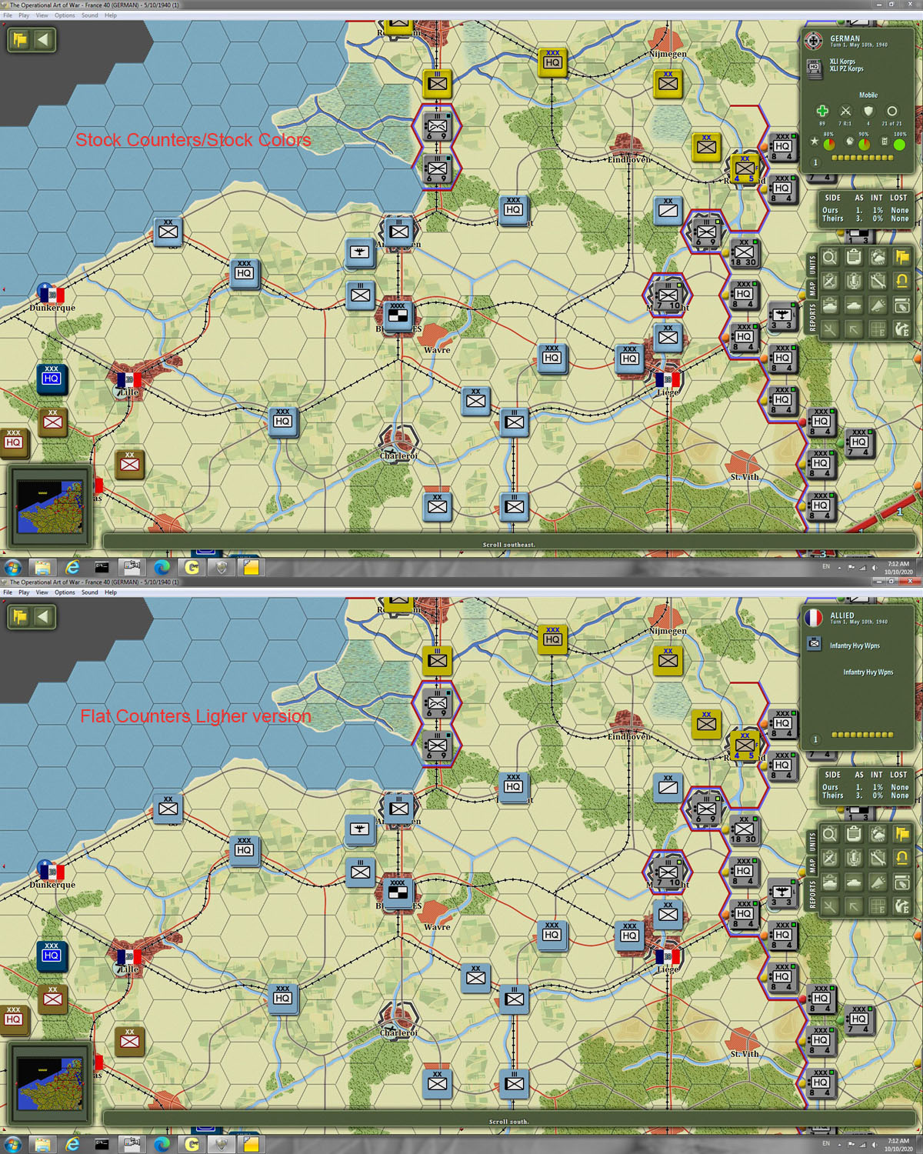Switch to MAP tab in top window
The image size is (923, 1154).
[812, 289]
